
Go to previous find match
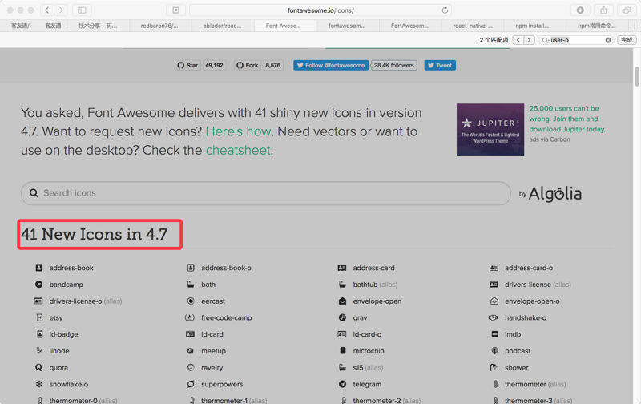coord(518,40)
